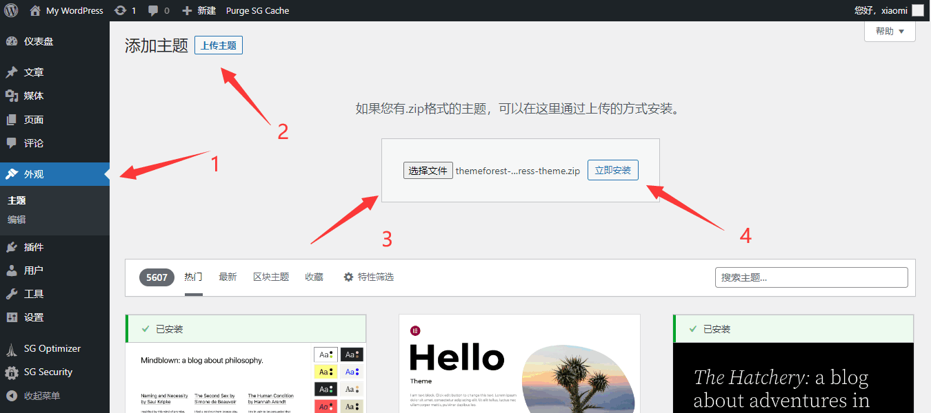Viewport: 931px width, 413px height.
Task: Click the 选择文件 file chooser button
Action: pos(428,171)
